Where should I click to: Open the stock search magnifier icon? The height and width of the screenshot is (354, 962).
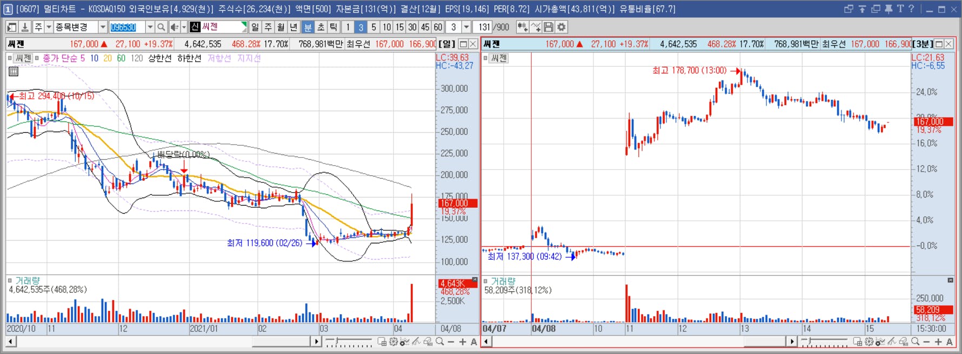161,27
